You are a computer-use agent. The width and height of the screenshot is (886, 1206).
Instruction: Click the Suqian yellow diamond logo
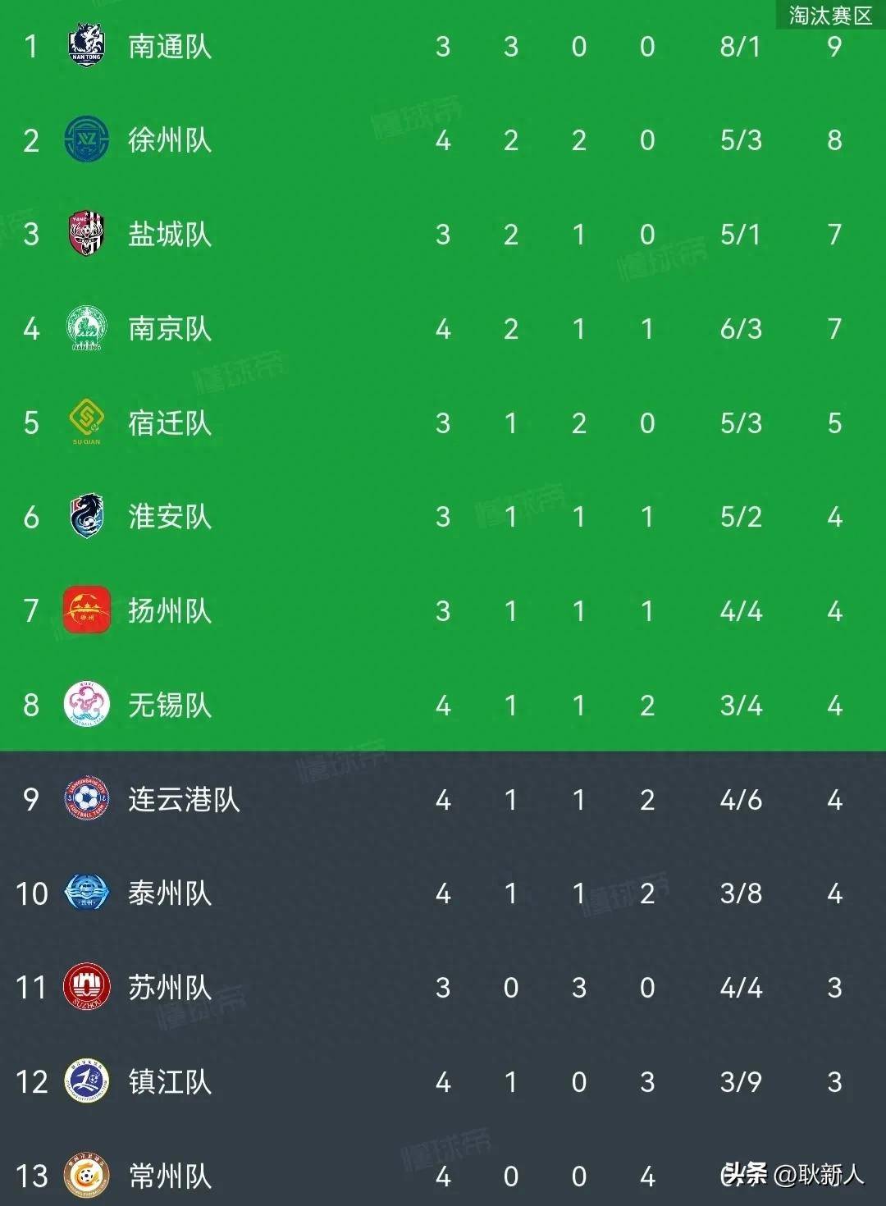point(86,421)
